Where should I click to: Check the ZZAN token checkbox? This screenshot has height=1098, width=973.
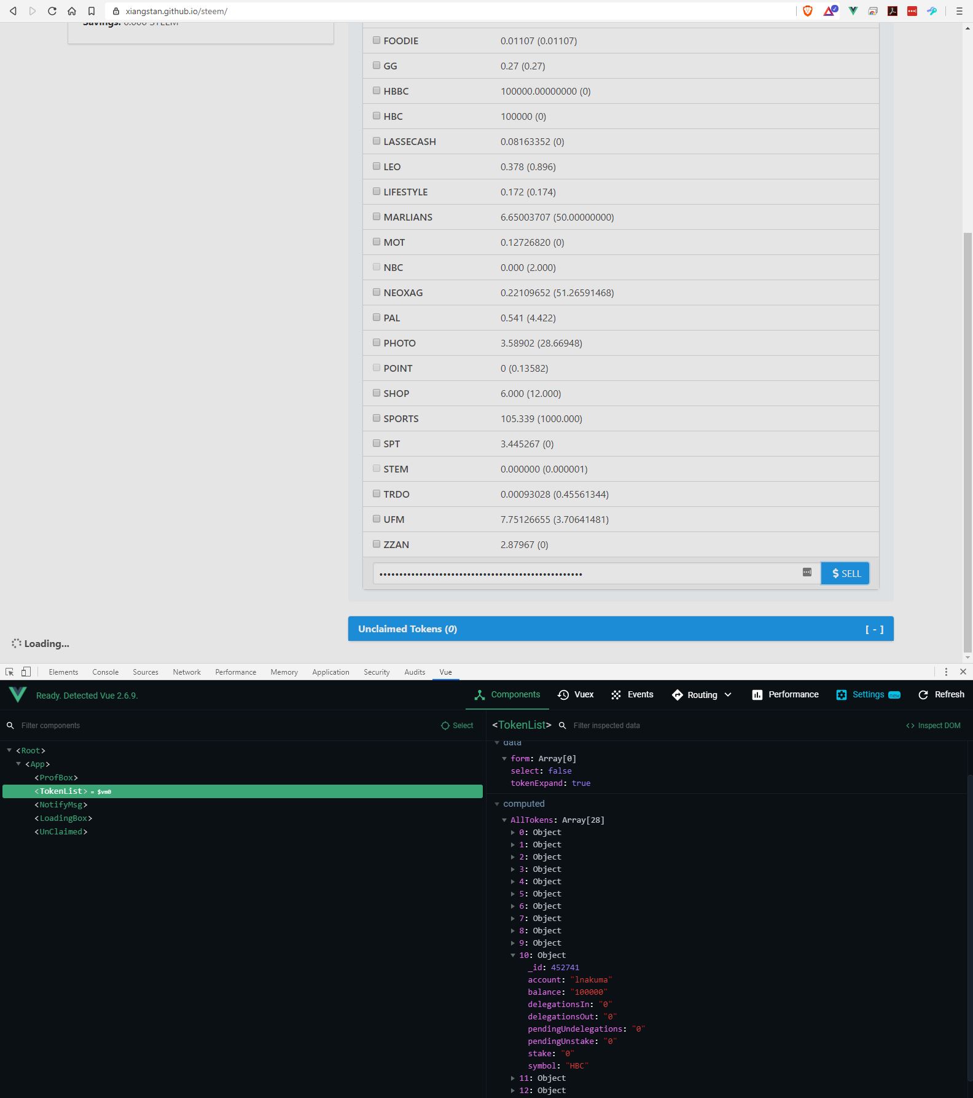(x=377, y=544)
